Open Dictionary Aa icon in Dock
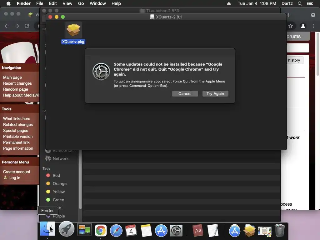Viewport: 320px width, 240px height. tap(198, 230)
